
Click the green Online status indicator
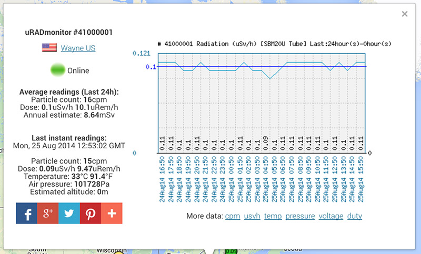[x=57, y=70]
